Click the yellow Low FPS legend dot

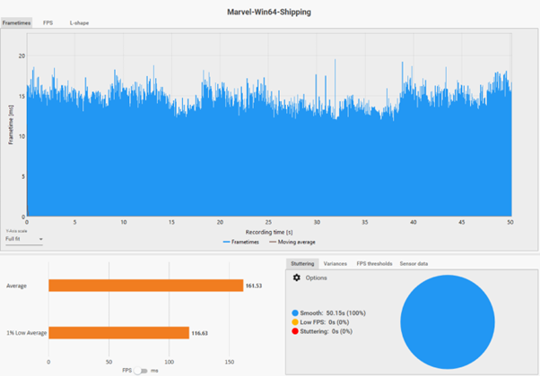295,322
